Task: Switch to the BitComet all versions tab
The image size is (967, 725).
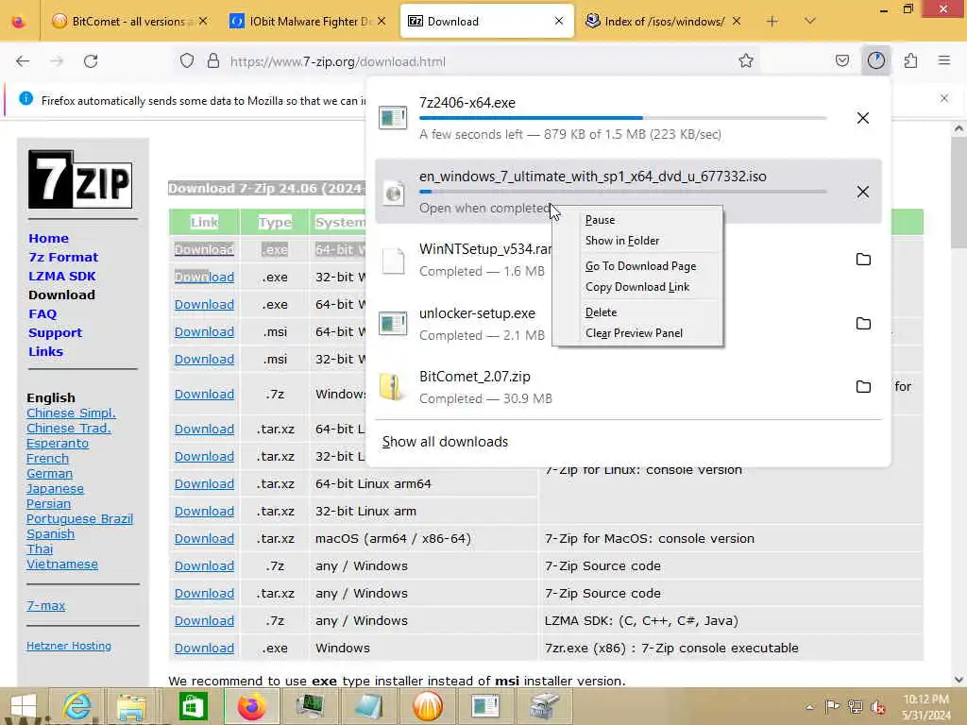Action: click(x=131, y=21)
